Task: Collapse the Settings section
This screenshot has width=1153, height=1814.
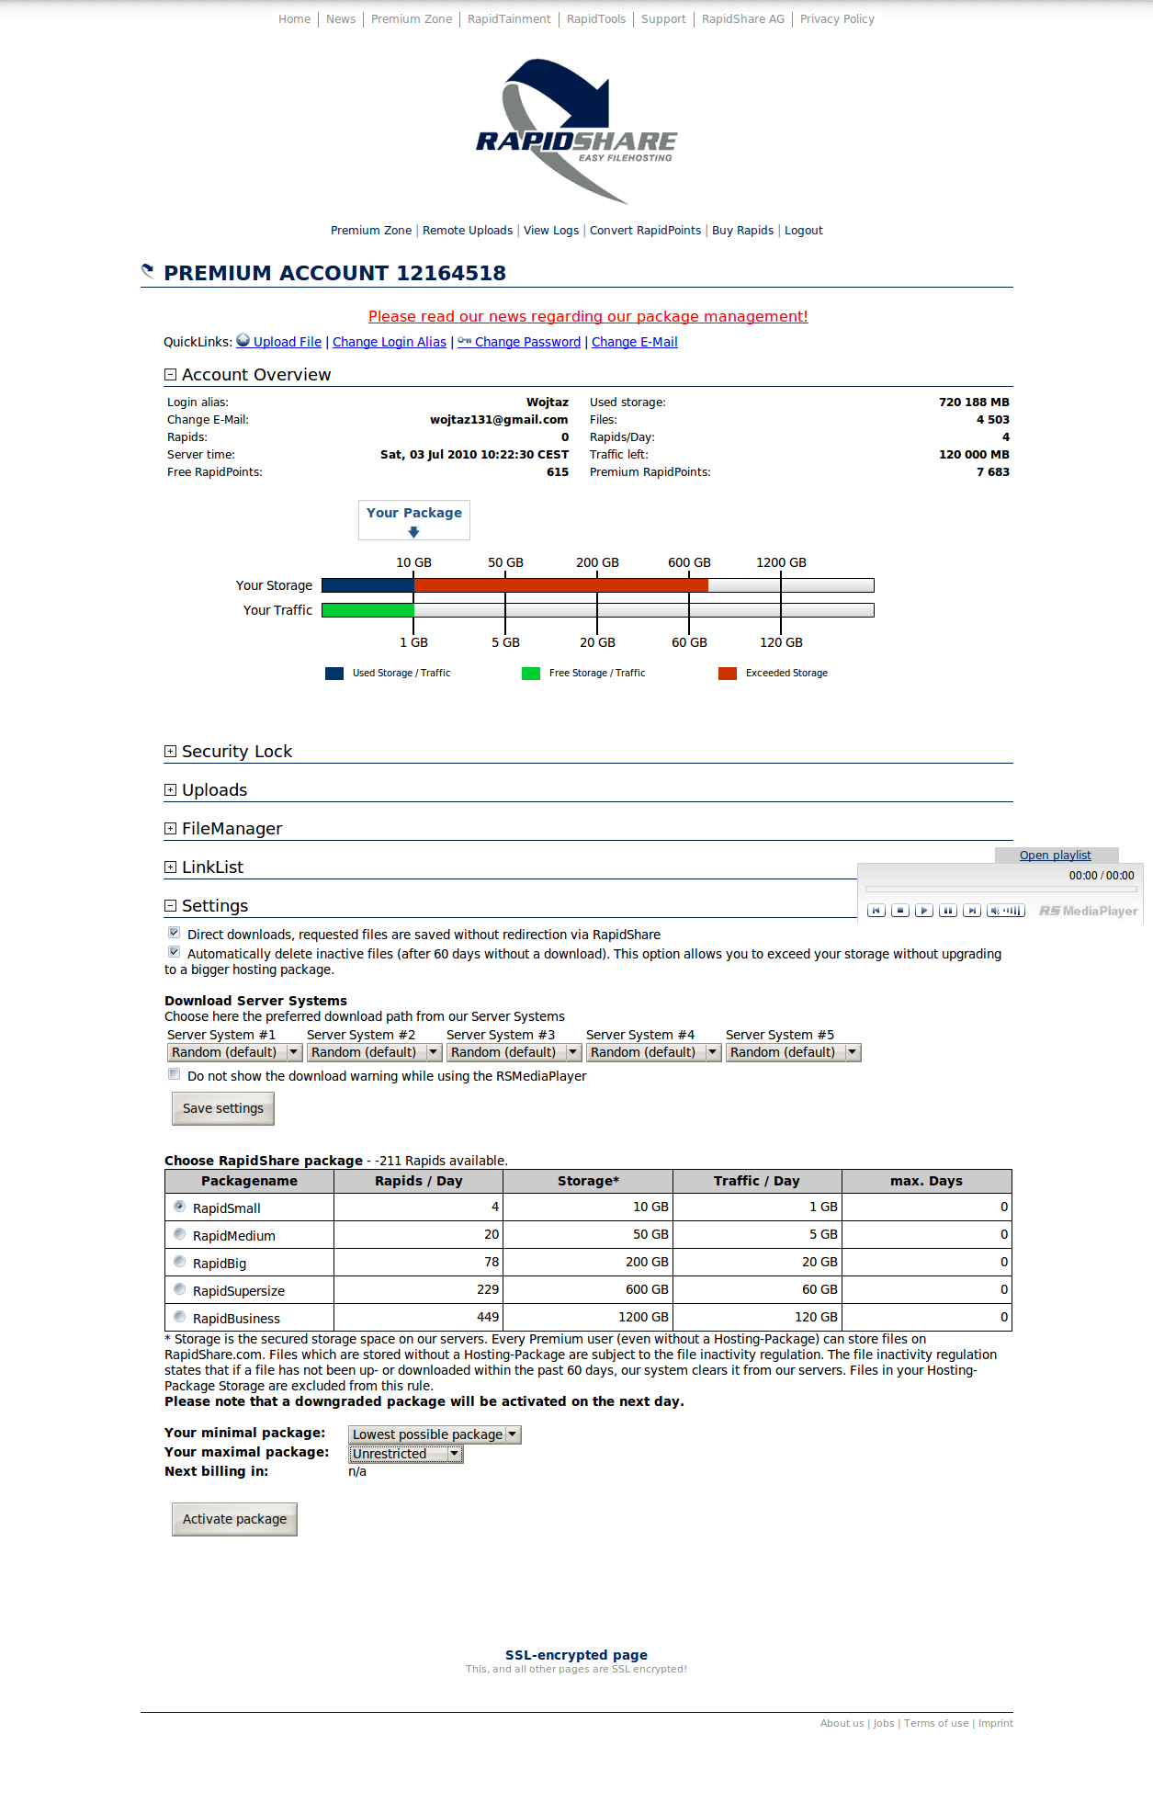Action: coord(170,905)
